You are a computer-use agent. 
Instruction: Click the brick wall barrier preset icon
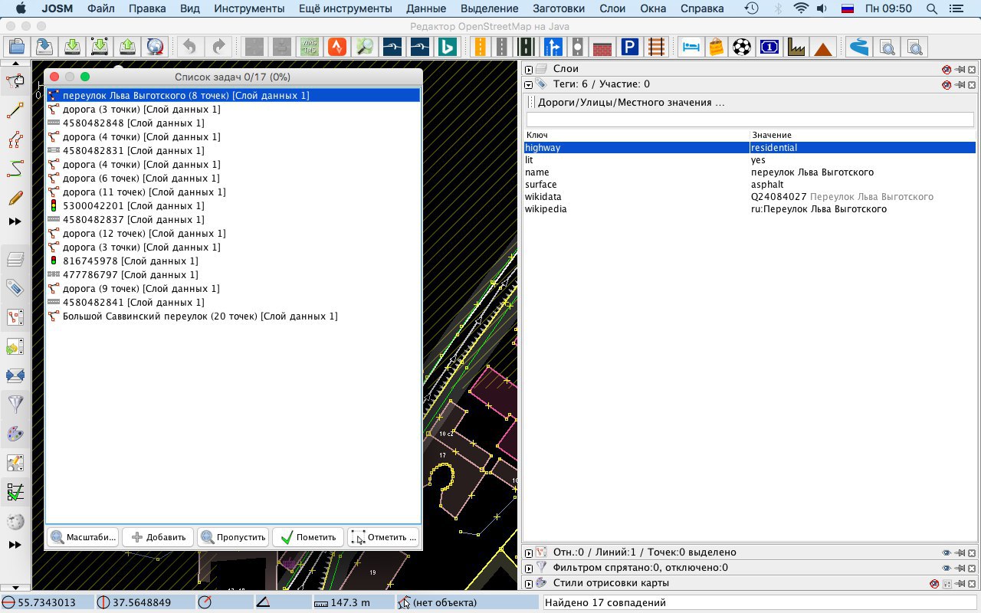602,47
